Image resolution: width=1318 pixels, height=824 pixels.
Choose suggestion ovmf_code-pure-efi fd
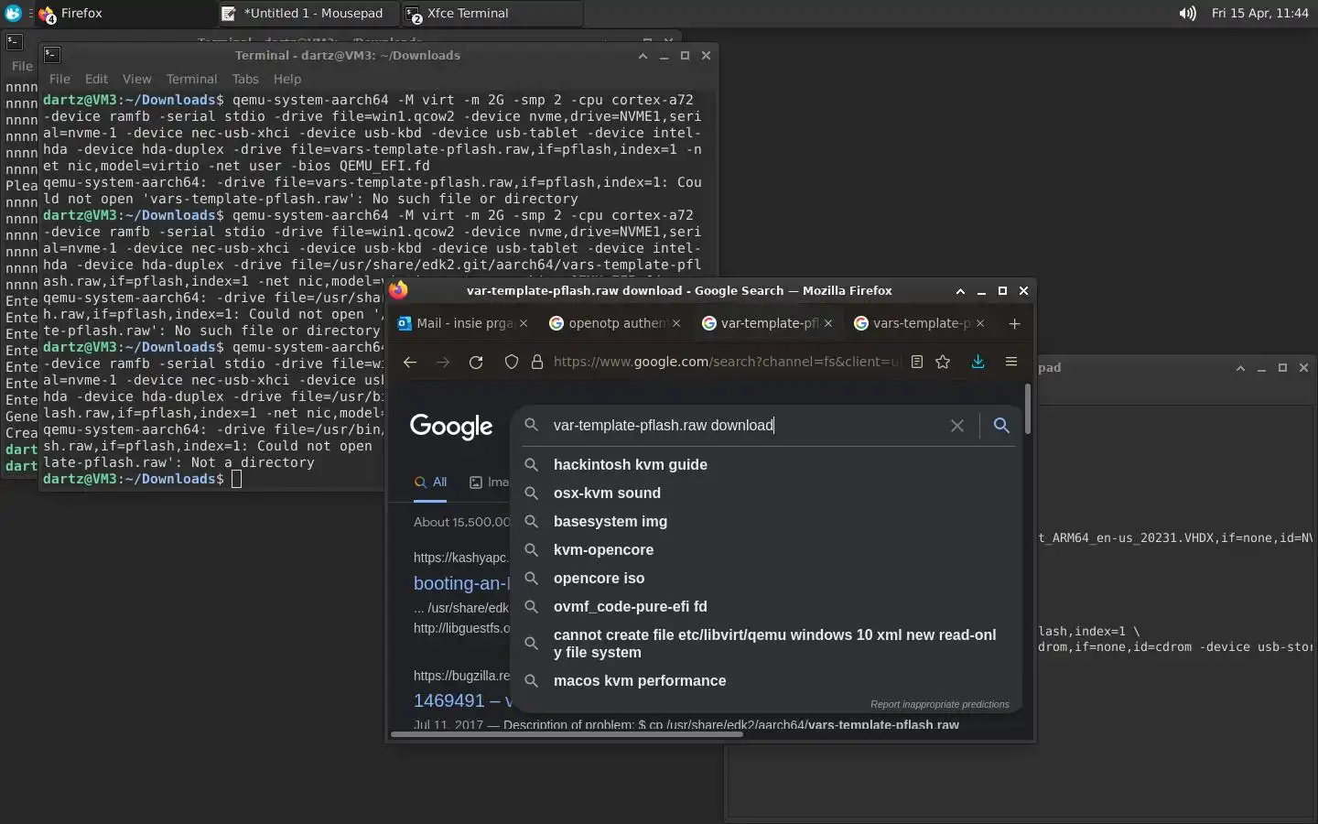pos(766,607)
